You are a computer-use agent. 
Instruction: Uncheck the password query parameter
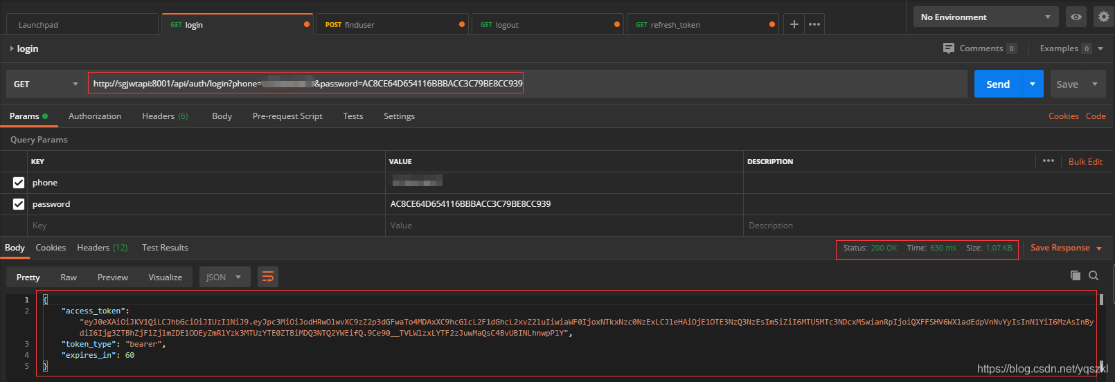coord(19,204)
